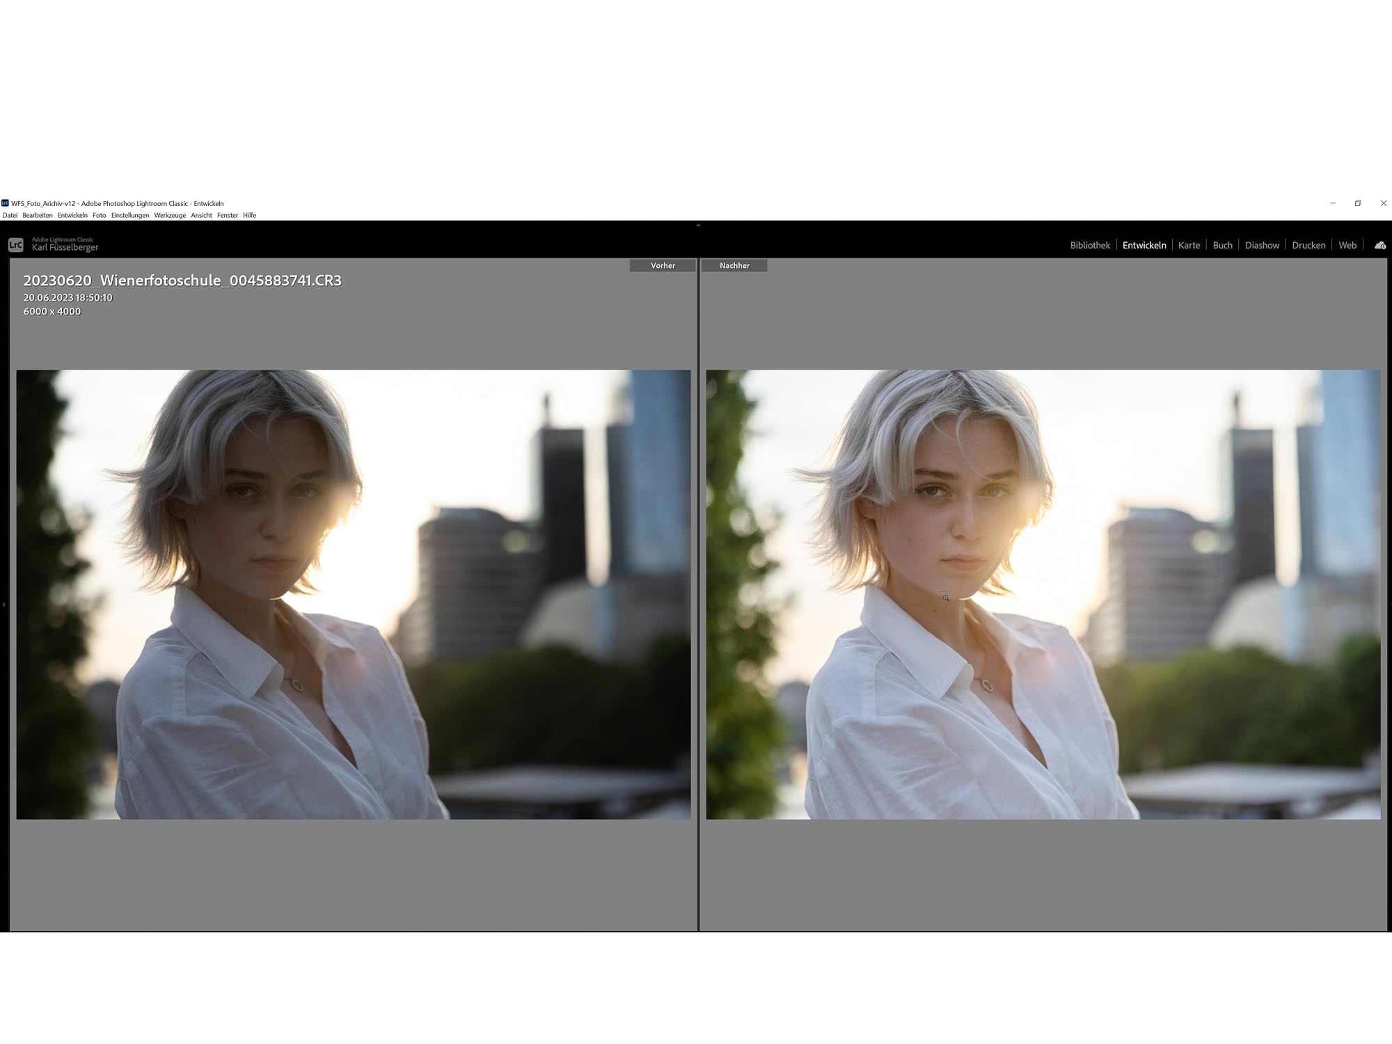This screenshot has height=1044, width=1392.
Task: Switch to the Diashow module
Action: click(1262, 245)
